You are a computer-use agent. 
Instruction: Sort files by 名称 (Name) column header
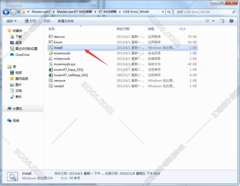52,29
